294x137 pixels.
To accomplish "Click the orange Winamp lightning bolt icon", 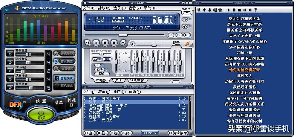I will coord(187,44).
